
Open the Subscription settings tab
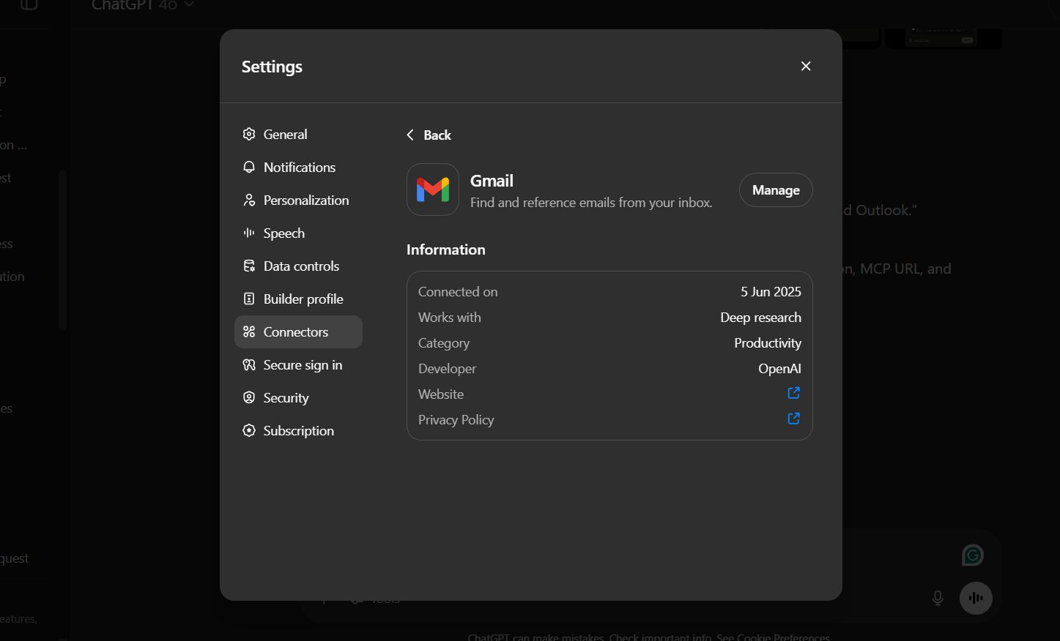pyautogui.click(x=298, y=431)
